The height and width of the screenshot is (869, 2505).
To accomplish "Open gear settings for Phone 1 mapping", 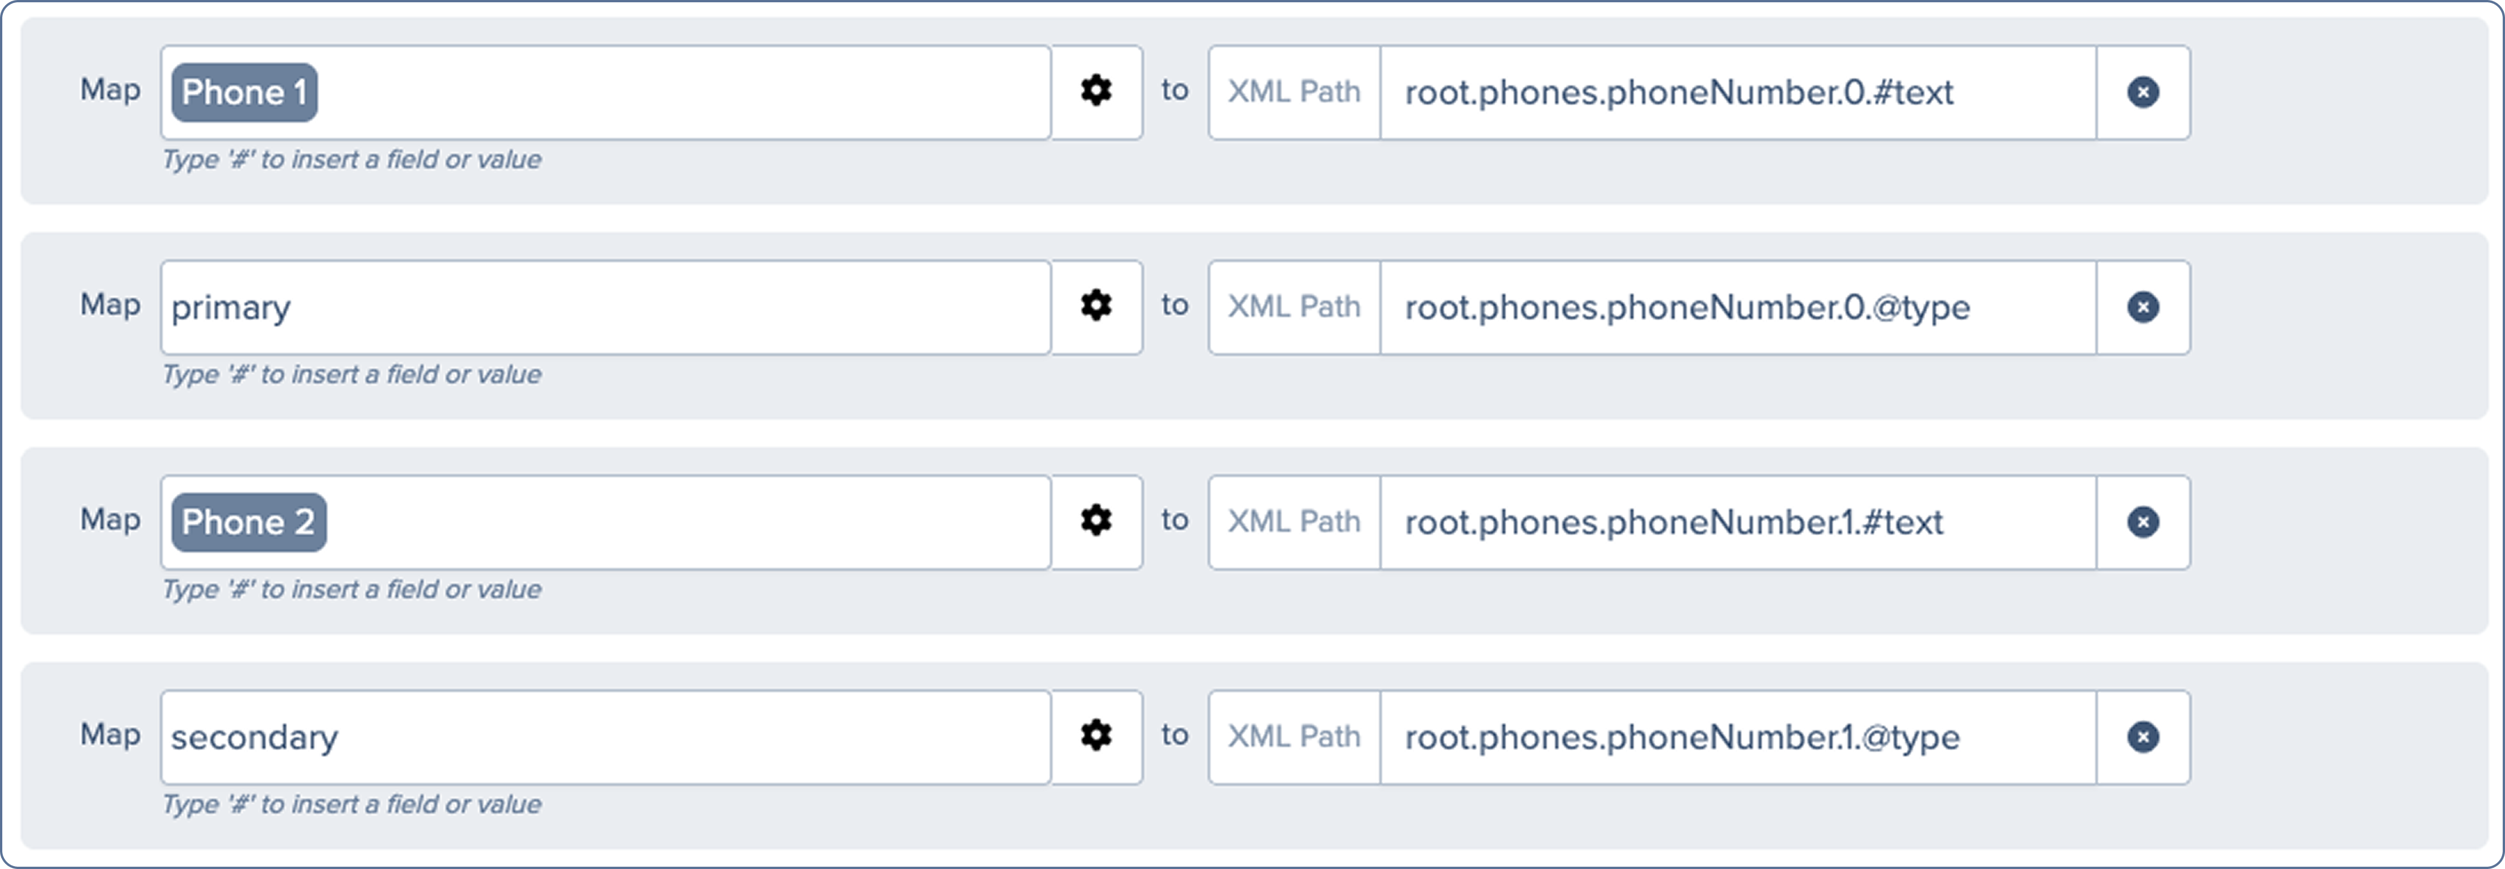I will [x=1096, y=91].
